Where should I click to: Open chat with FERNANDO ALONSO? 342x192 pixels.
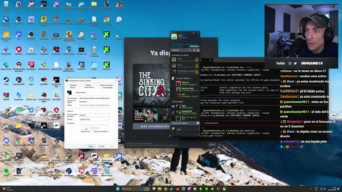pos(185,72)
